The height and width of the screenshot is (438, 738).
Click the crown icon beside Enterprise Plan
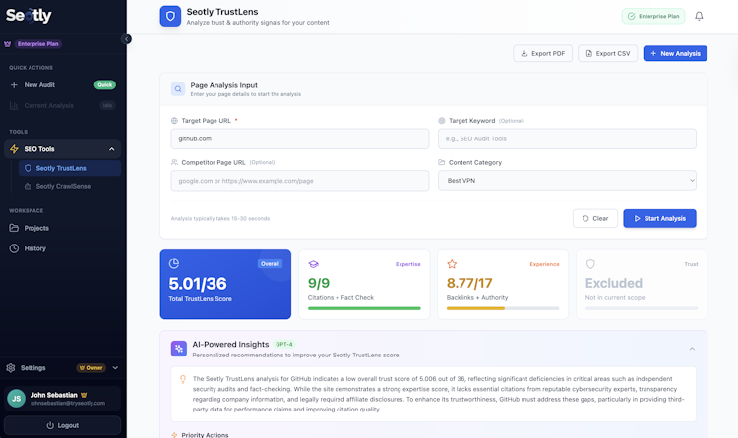pos(8,44)
